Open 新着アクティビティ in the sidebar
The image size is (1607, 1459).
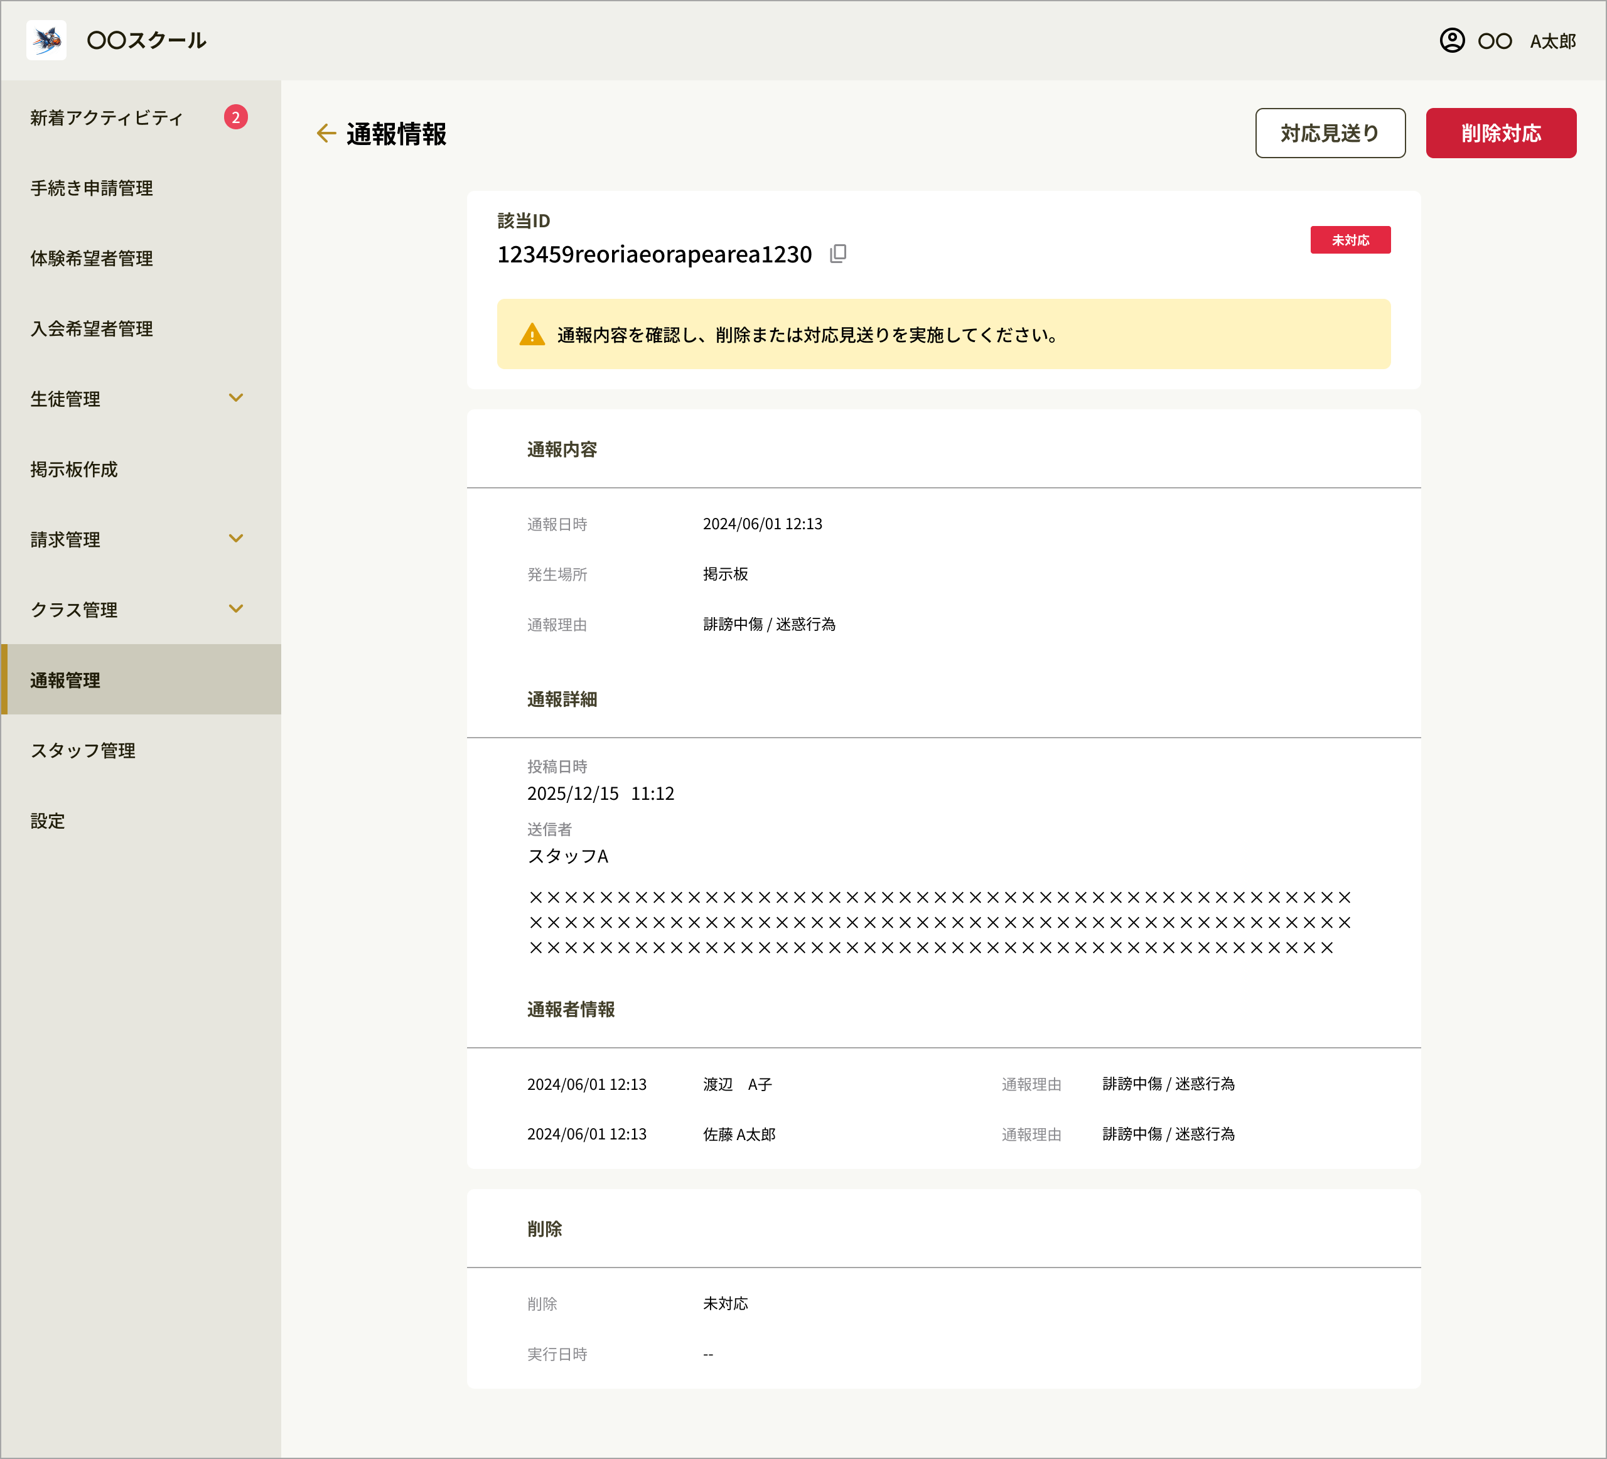tap(140, 118)
